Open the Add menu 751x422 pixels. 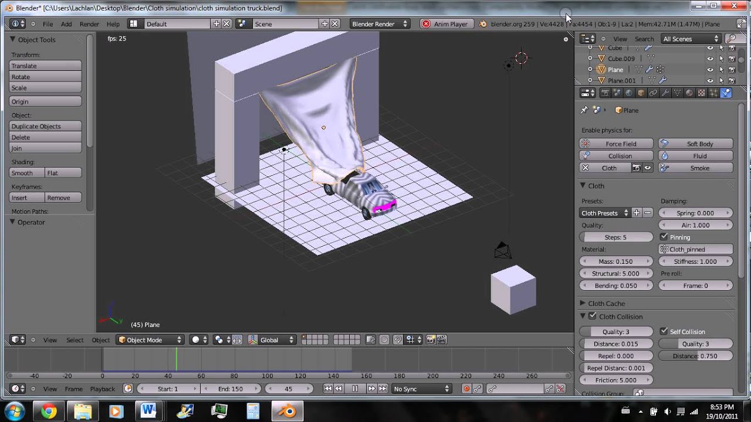point(66,24)
